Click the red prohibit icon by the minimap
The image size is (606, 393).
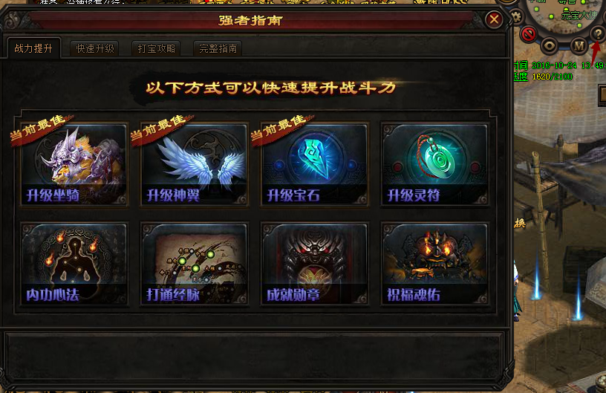528,34
